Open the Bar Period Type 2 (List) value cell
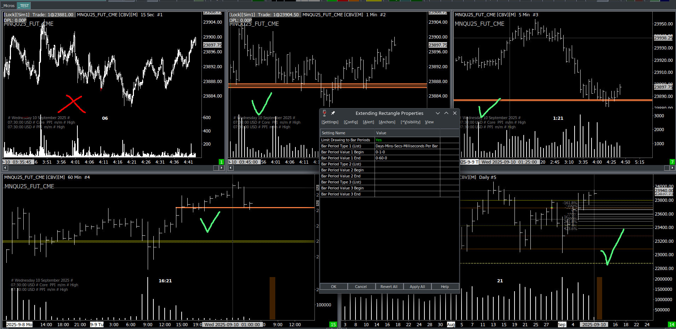This screenshot has height=329, width=676. click(x=407, y=164)
